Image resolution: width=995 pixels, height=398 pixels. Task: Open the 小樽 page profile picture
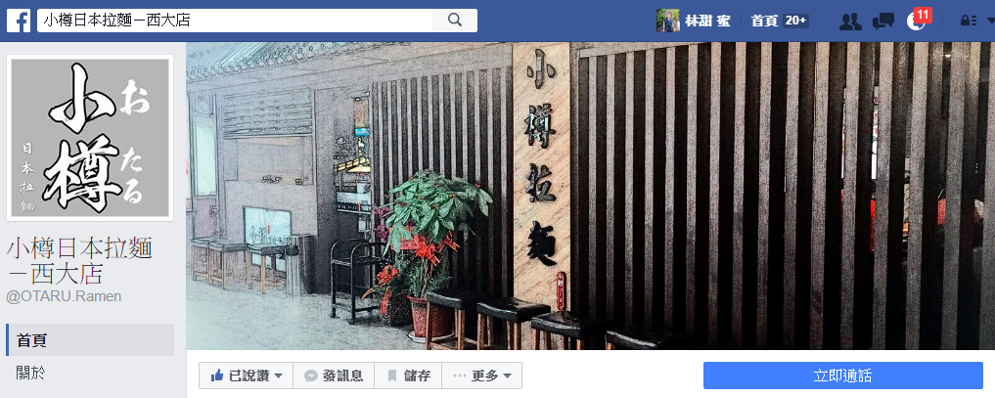point(90,138)
